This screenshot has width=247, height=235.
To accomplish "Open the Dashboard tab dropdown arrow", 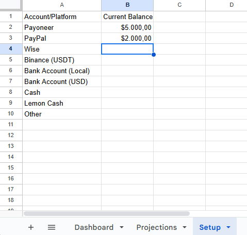I will [x=122, y=227].
